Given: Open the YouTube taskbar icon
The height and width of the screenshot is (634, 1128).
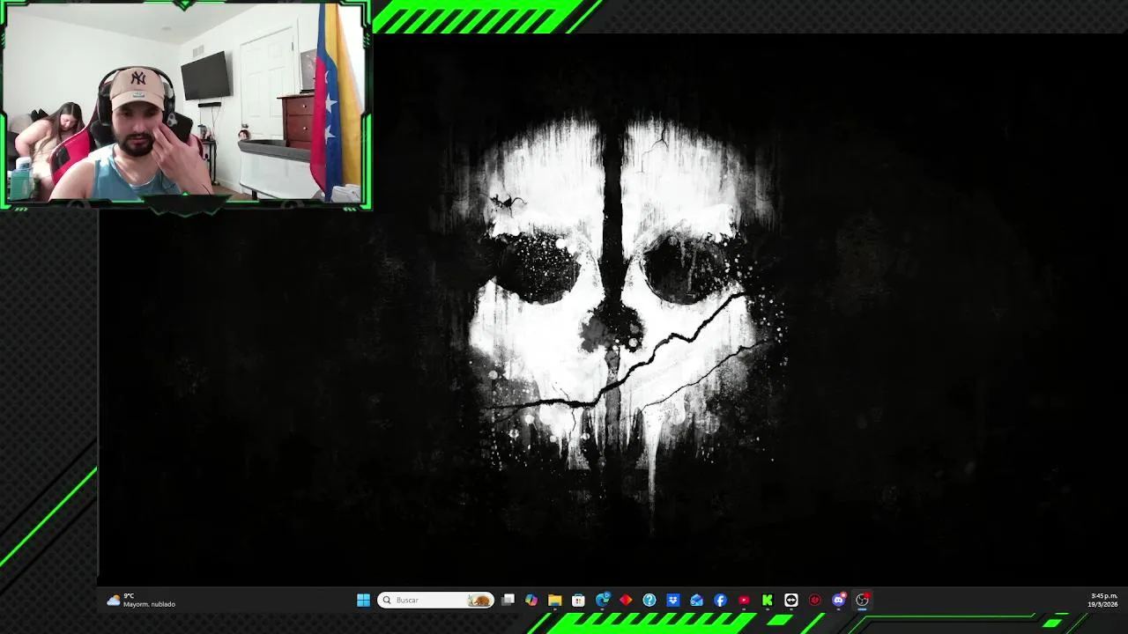Looking at the screenshot, I should coord(744,600).
